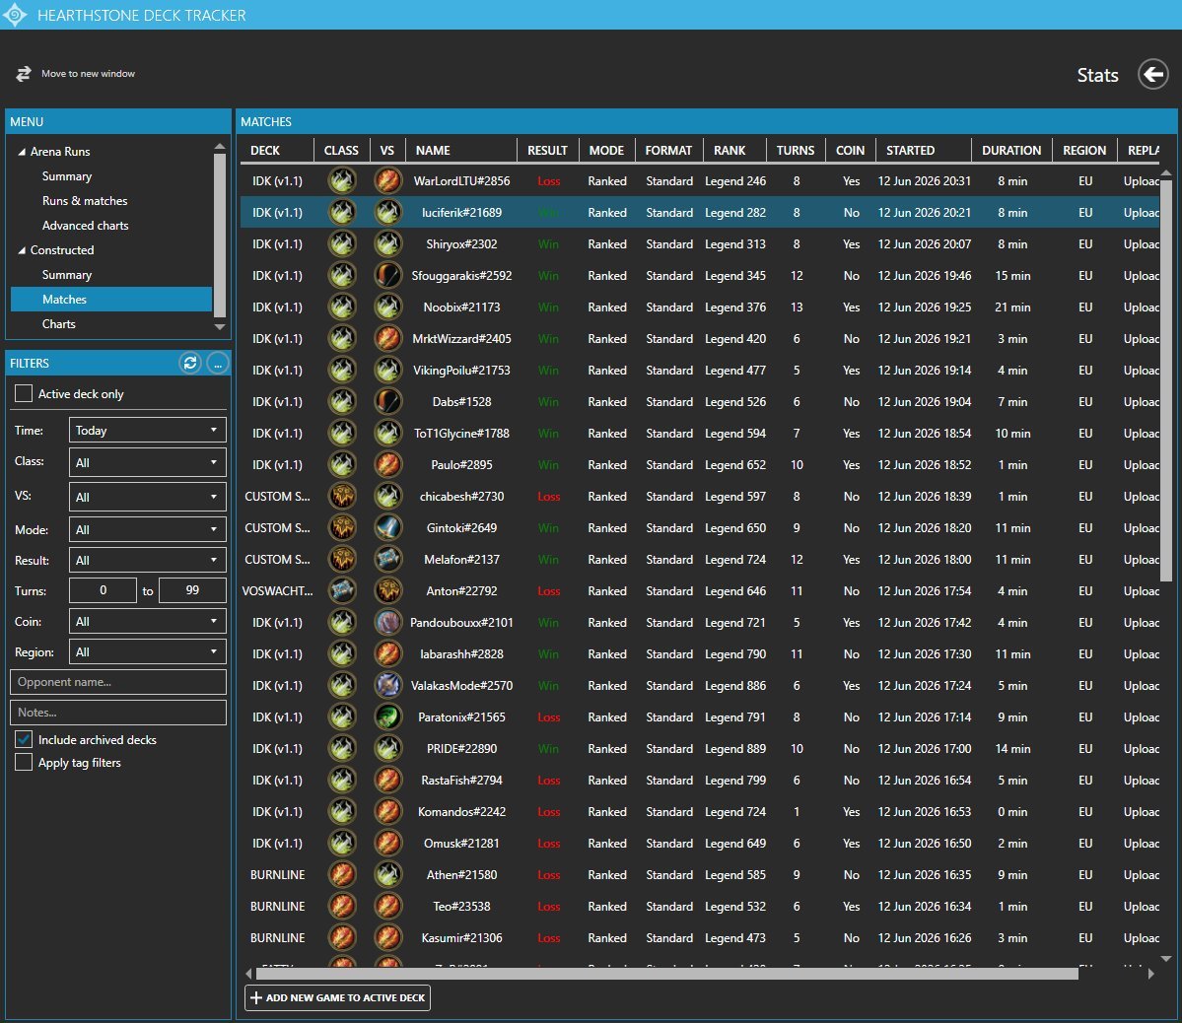Click the Move to new window arrows icon
This screenshot has height=1023, width=1182.
24,73
